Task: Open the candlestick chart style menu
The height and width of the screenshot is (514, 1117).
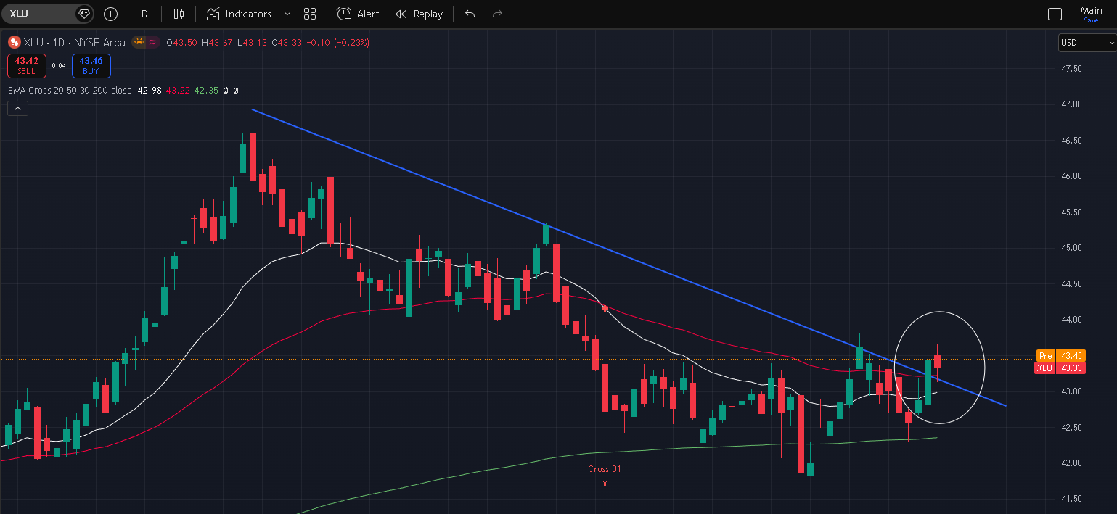Action: pyautogui.click(x=179, y=14)
